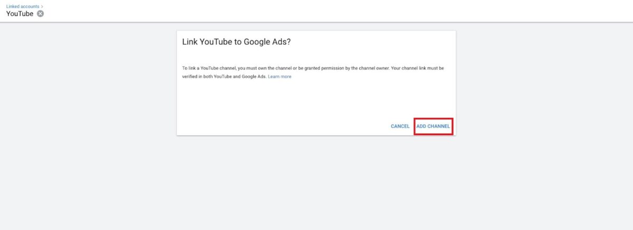
Task: Cancel the Link YouTube dialog
Action: [400, 126]
